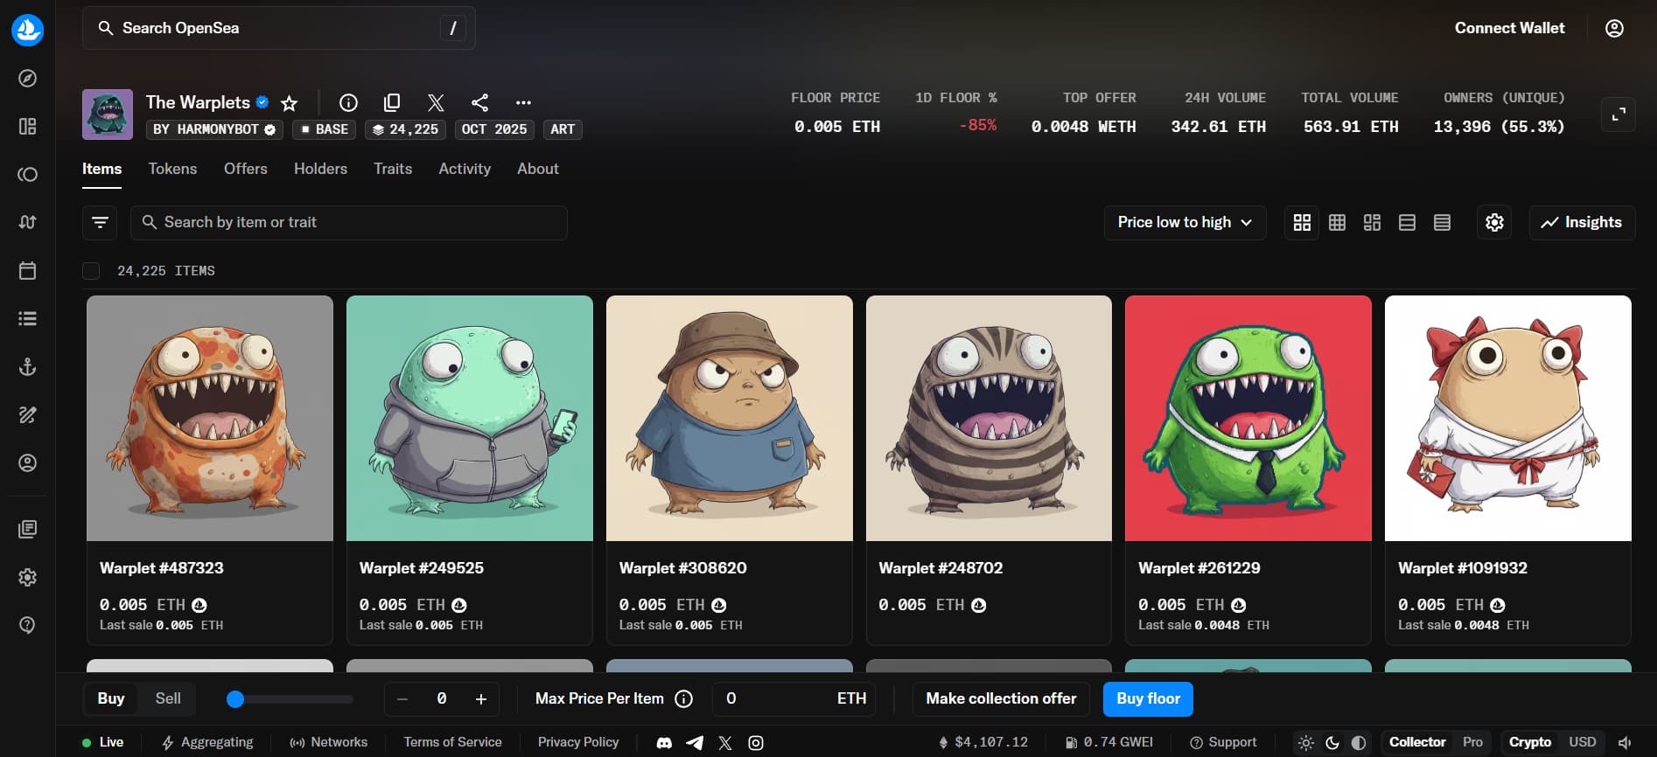The width and height of the screenshot is (1657, 757).
Task: Star The Warplets collection as favorite
Action: tap(289, 103)
